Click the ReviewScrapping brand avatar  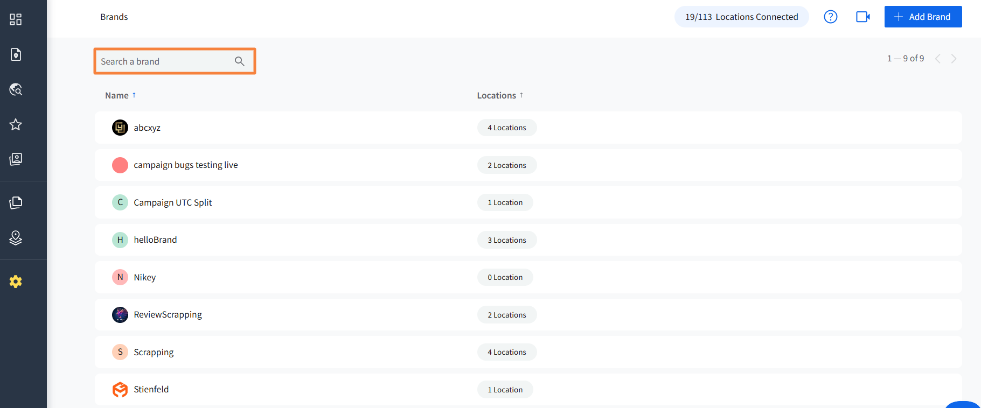(120, 315)
